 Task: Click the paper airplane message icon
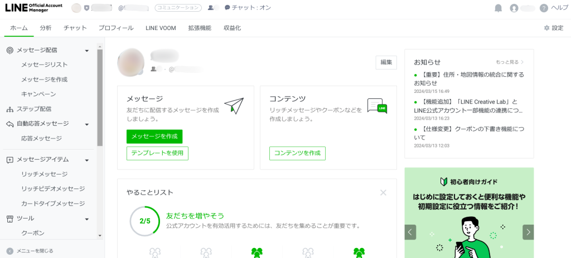pyautogui.click(x=234, y=106)
